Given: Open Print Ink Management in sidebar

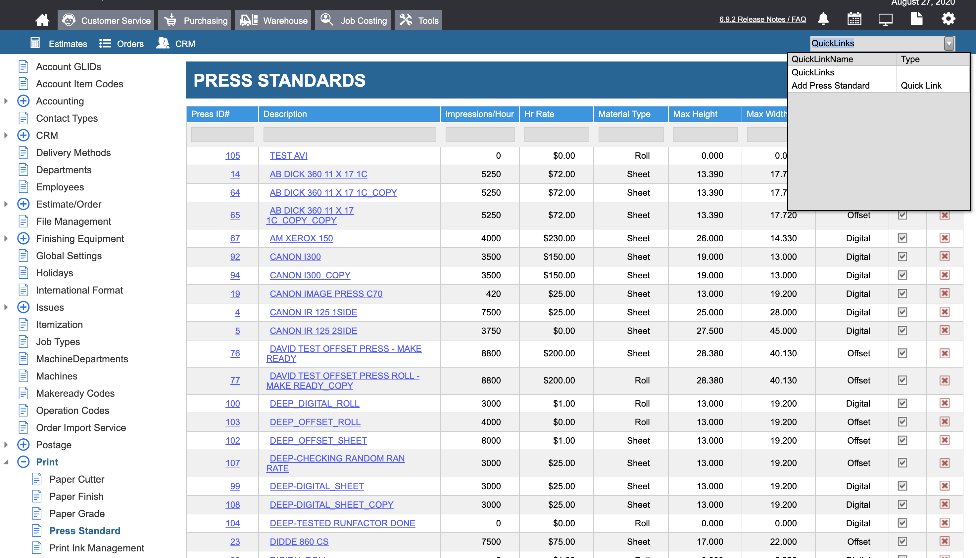Looking at the screenshot, I should pos(97,548).
